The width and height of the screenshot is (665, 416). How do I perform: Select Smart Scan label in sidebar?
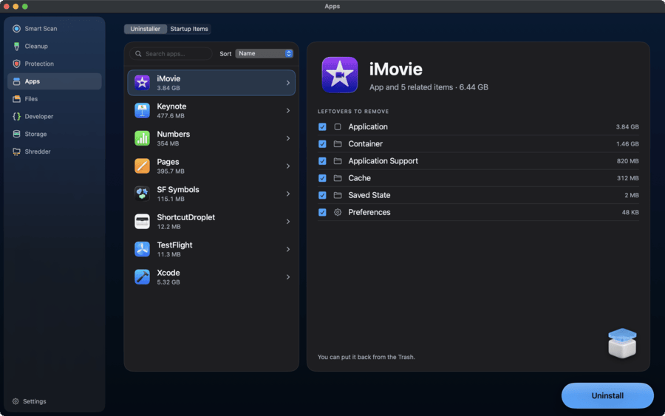pos(41,28)
